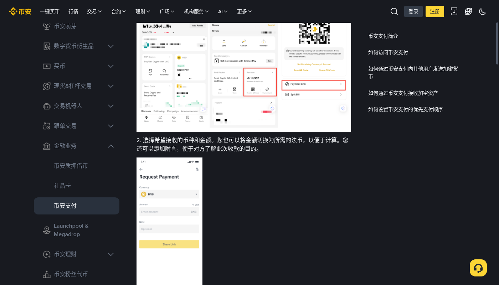499x285 pixels.
Task: Collapse 金融业务 section chevron
Action: click(111, 146)
